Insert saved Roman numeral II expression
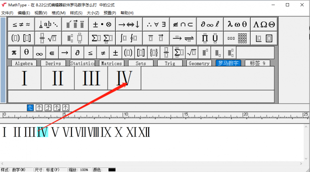Image resolution: width=310 pixels, height=172 pixels. click(58, 78)
